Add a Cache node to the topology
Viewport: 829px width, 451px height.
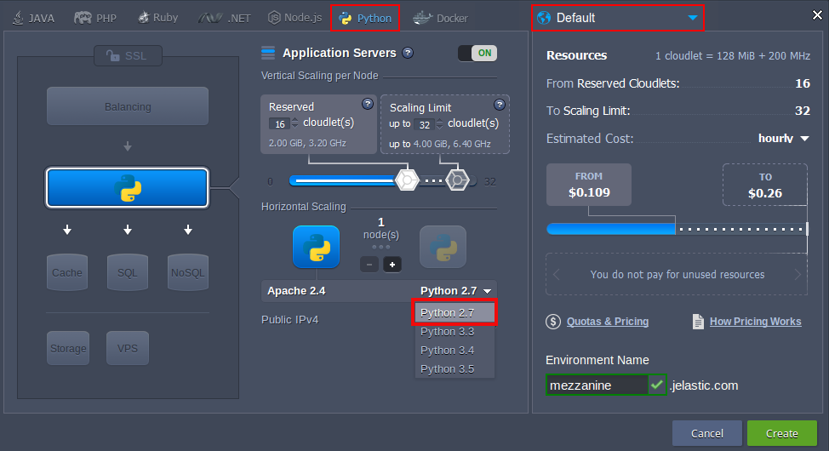pyautogui.click(x=67, y=272)
